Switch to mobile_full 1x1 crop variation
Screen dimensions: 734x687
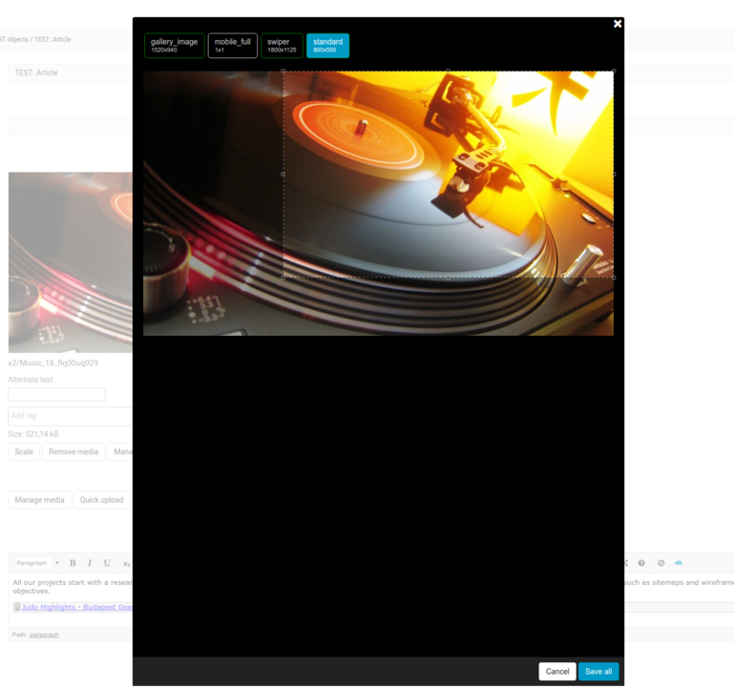(232, 46)
